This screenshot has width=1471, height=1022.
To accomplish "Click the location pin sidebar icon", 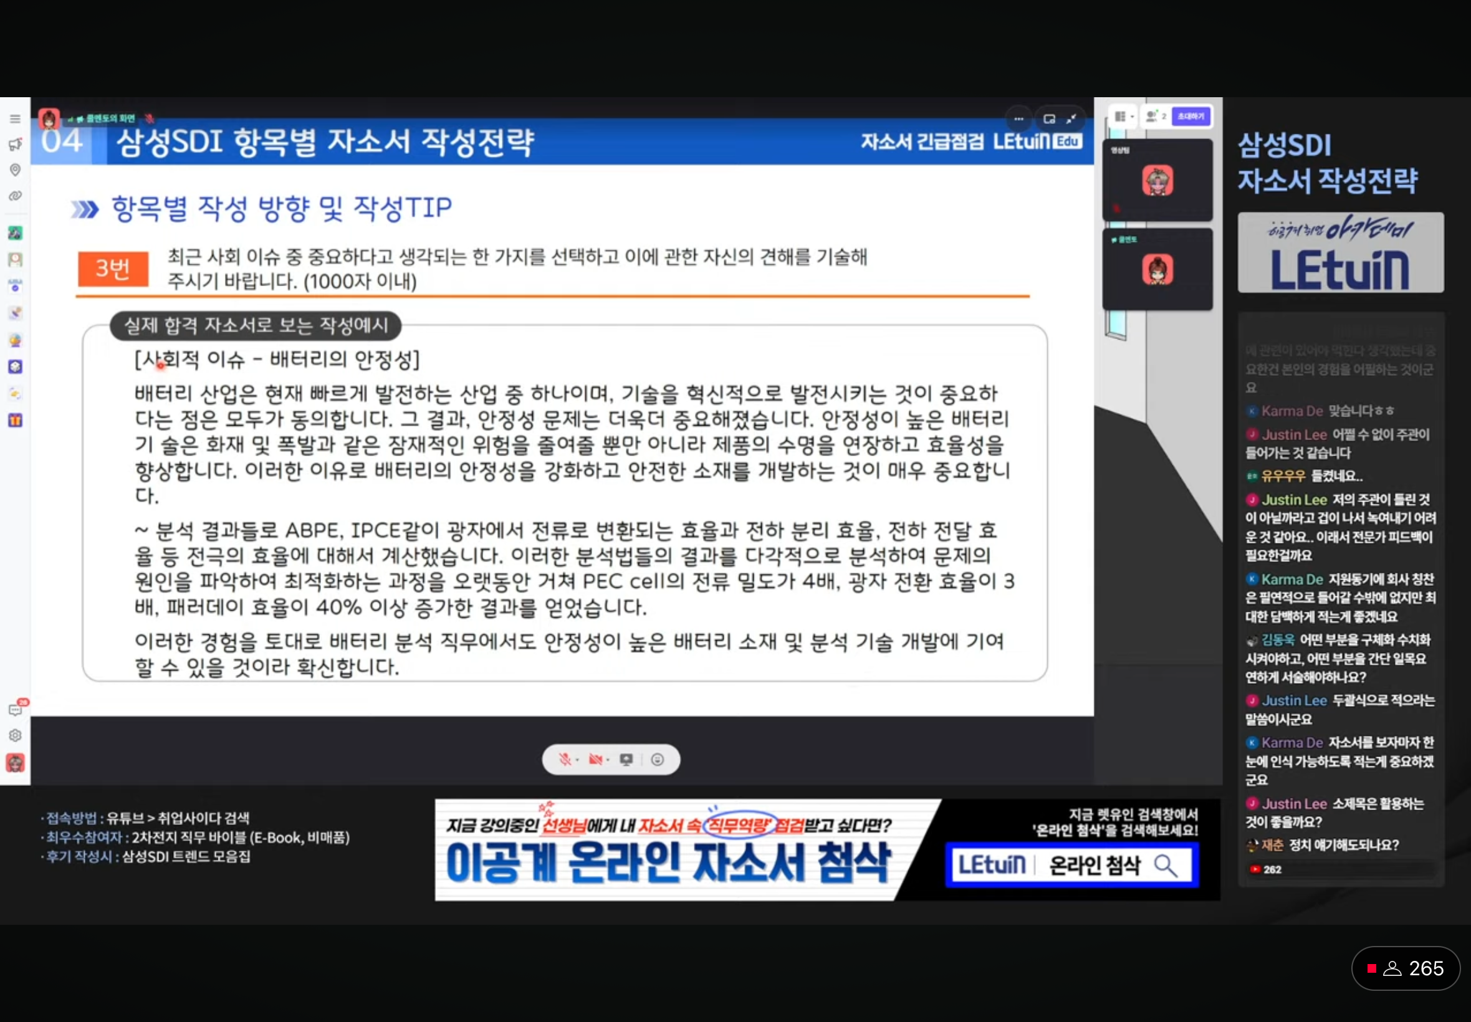I will click(x=15, y=170).
